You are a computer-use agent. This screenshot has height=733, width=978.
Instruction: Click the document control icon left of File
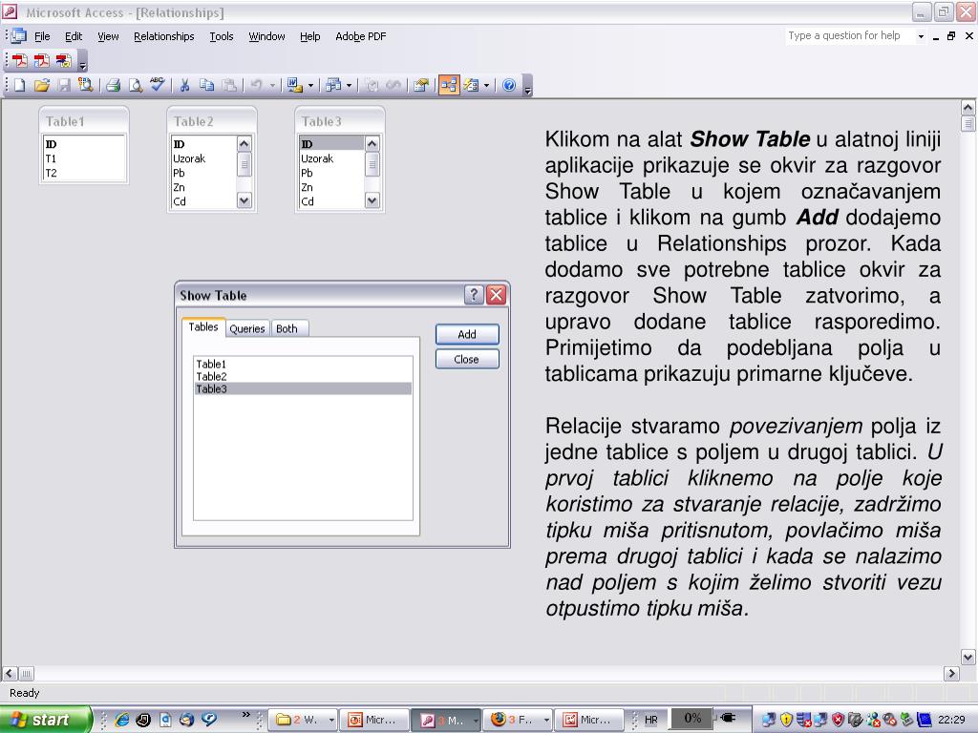(19, 36)
